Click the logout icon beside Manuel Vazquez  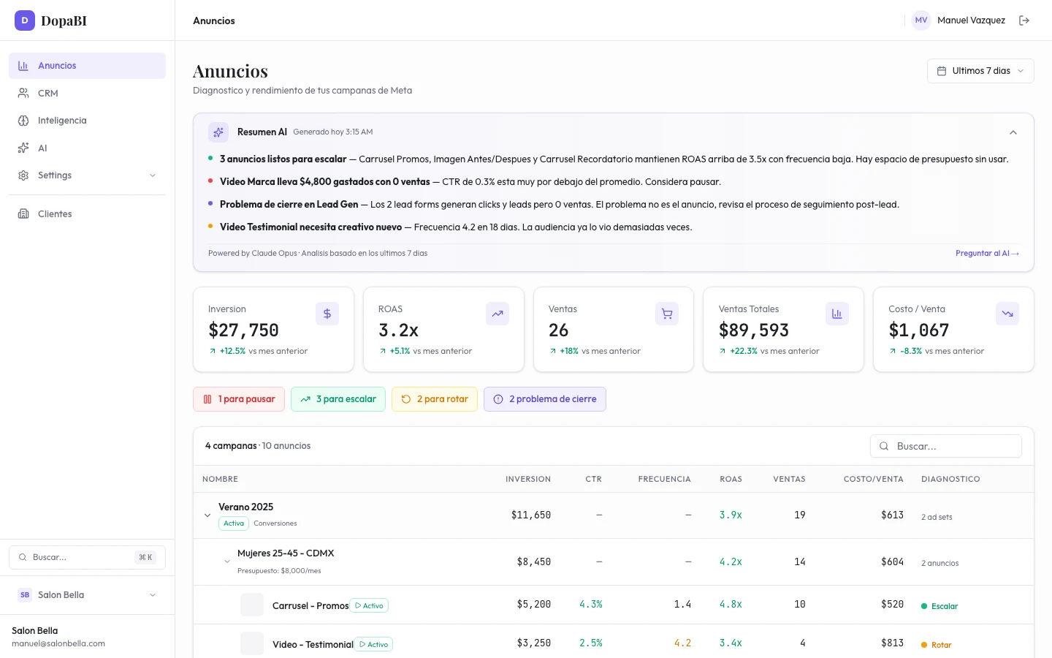(x=1024, y=20)
